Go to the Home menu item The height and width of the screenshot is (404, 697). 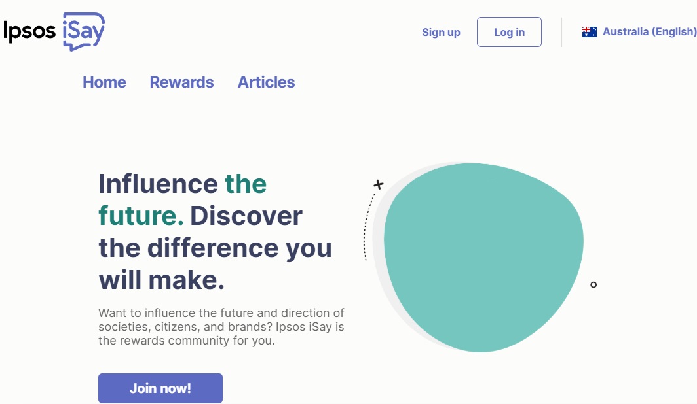coord(104,82)
